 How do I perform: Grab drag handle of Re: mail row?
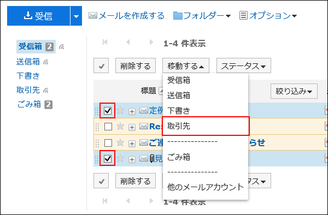[x=97, y=127]
